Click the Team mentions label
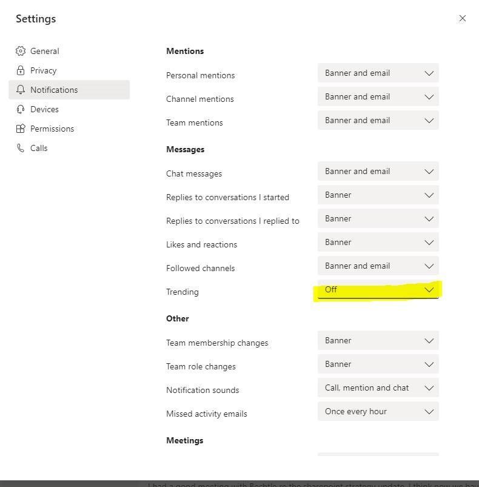Screen dimensions: 479x487 pos(195,123)
